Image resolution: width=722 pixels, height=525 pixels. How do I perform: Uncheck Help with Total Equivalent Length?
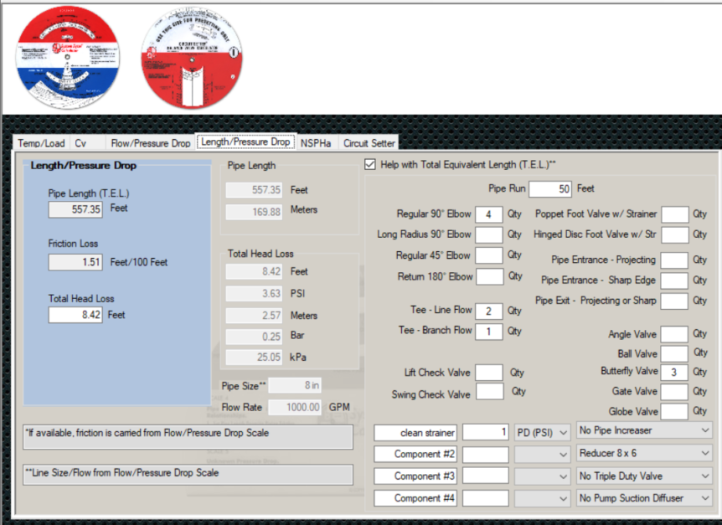pyautogui.click(x=369, y=165)
